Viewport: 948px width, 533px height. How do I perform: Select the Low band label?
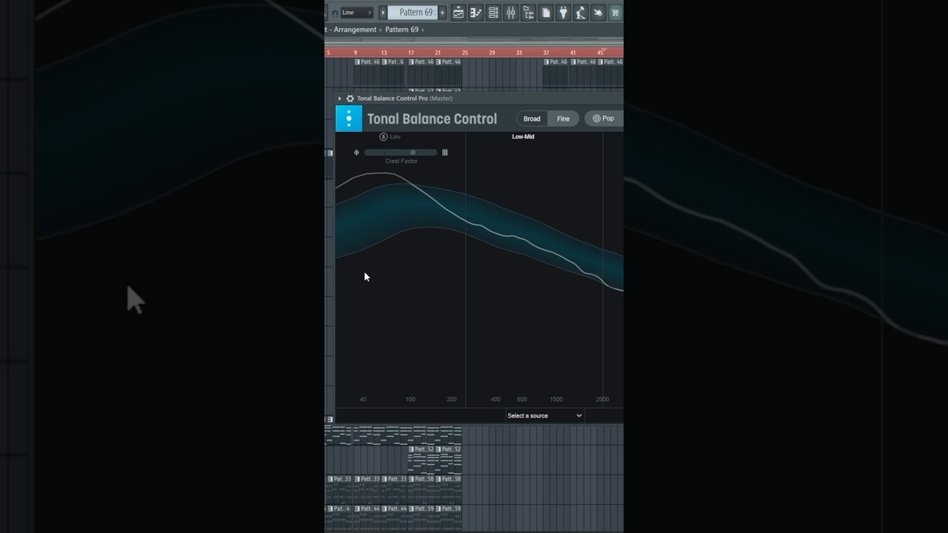tap(395, 136)
